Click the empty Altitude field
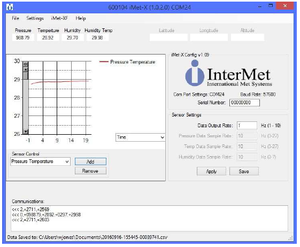The height and width of the screenshot is (247, 300). coord(248,37)
